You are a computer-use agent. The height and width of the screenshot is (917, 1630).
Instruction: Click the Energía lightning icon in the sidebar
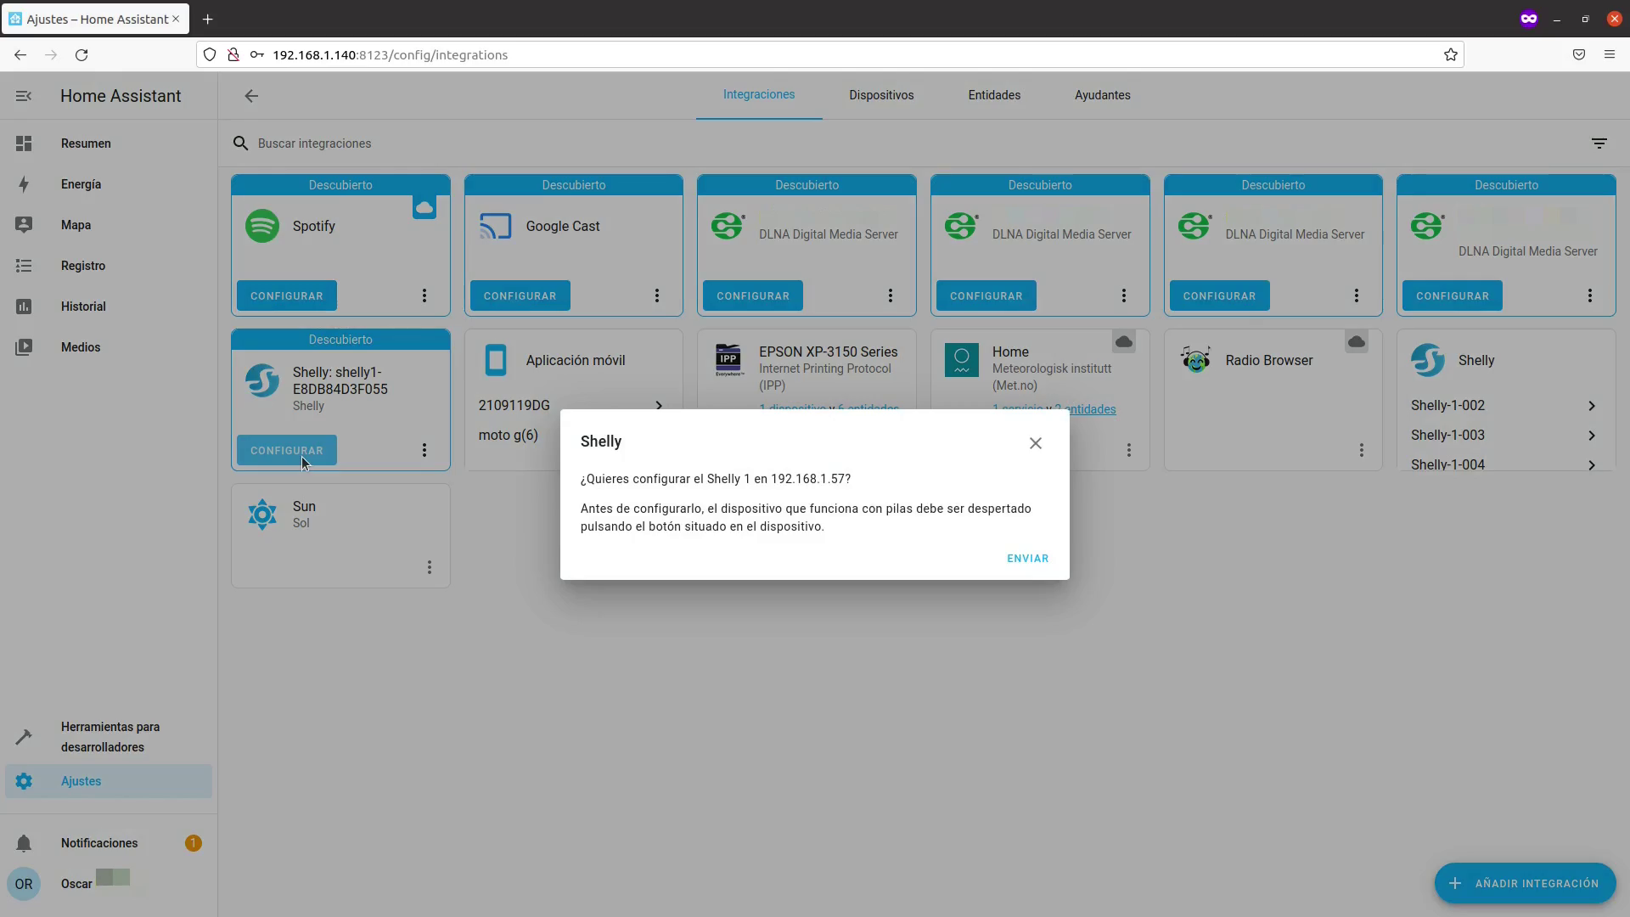[x=24, y=184]
